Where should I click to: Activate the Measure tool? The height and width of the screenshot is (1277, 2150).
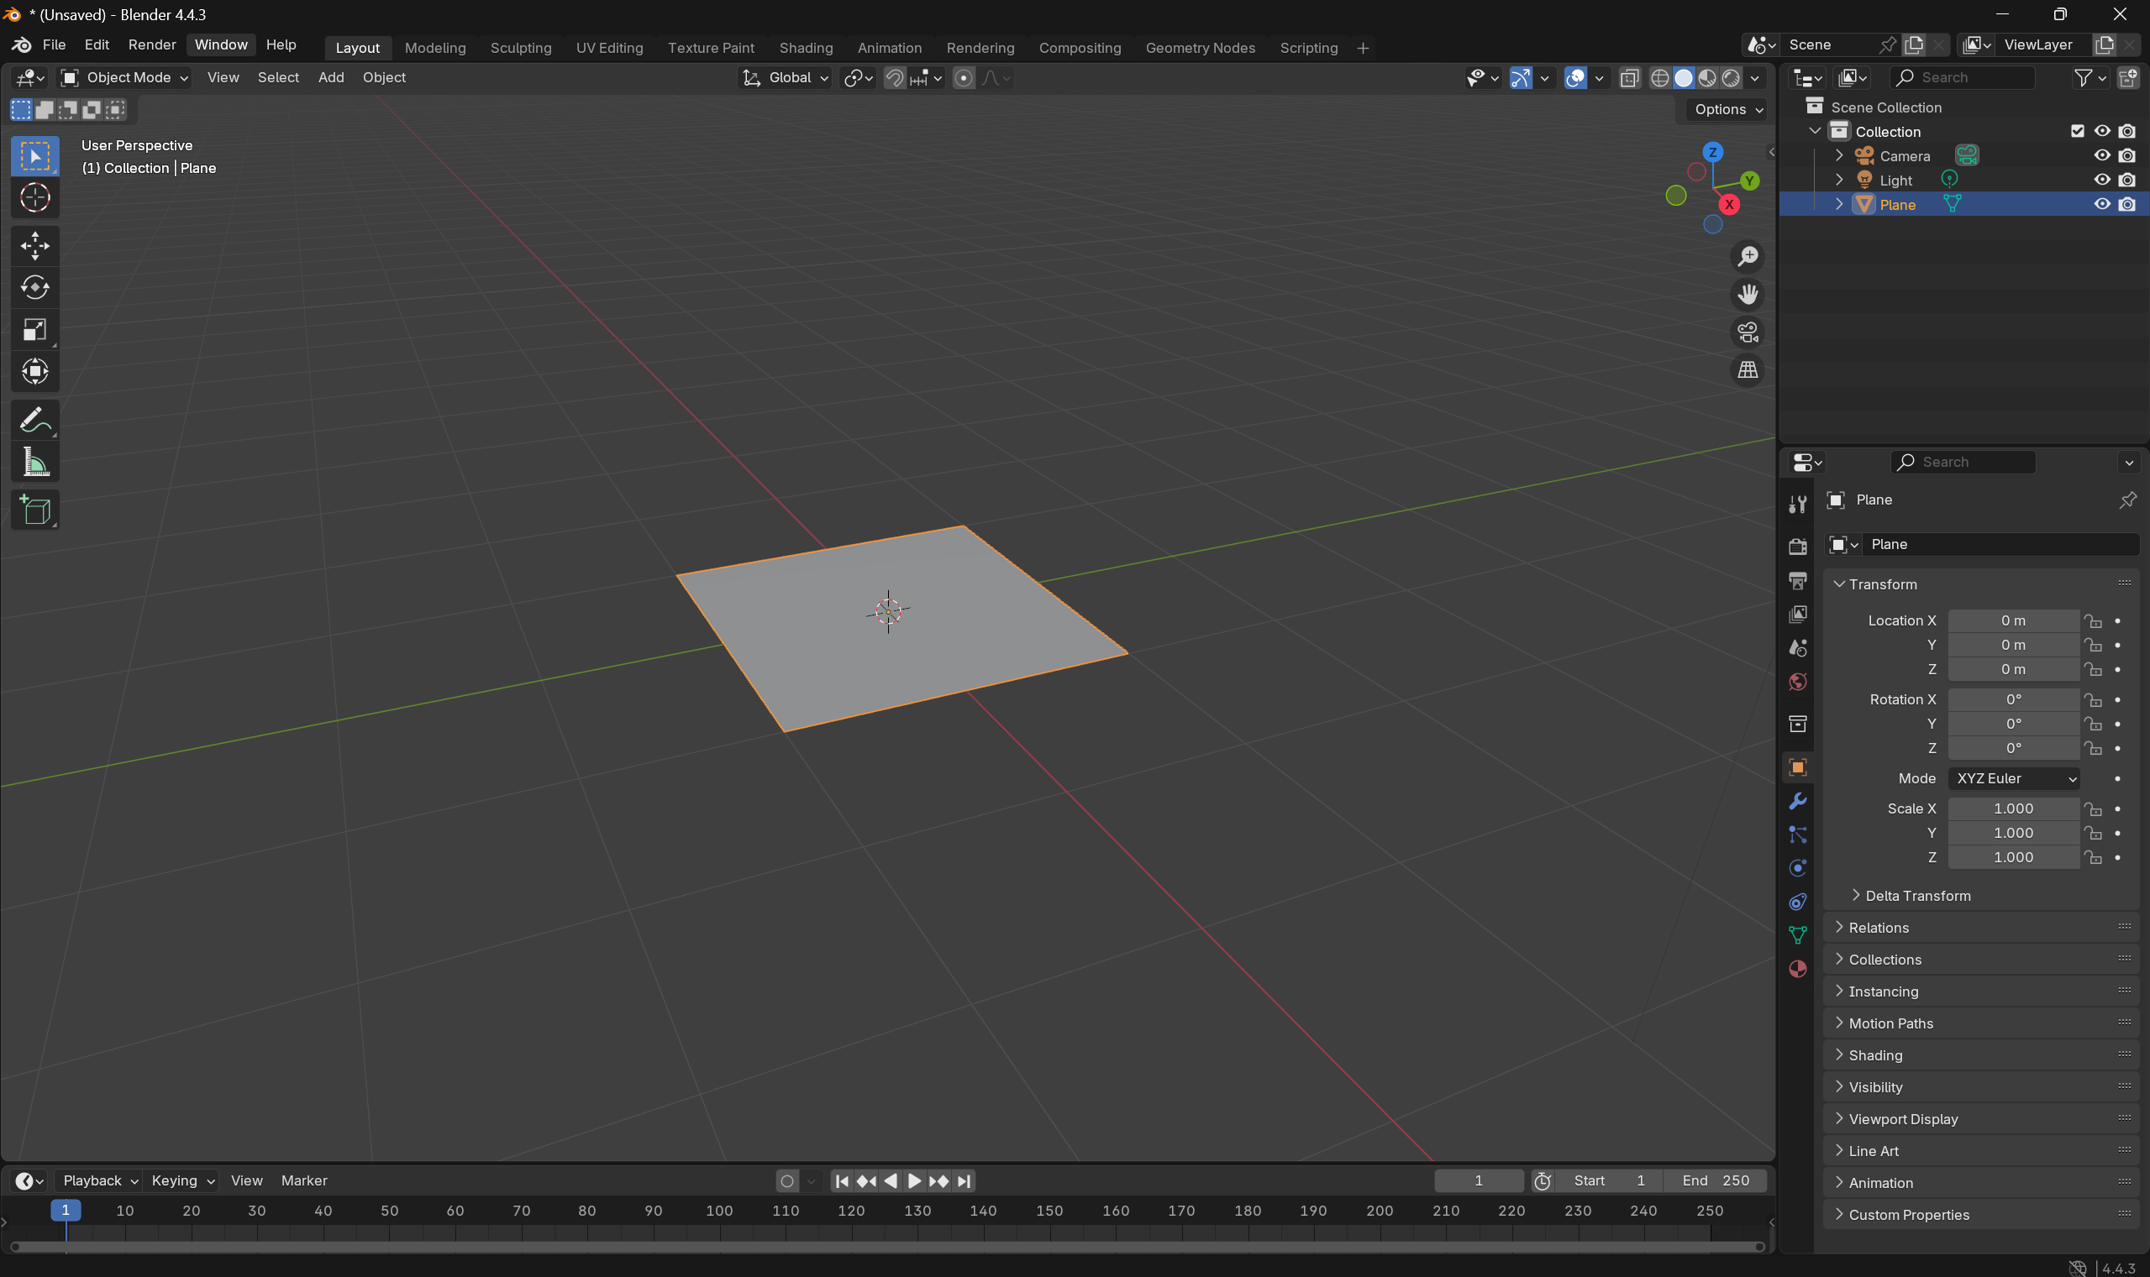[x=34, y=463]
